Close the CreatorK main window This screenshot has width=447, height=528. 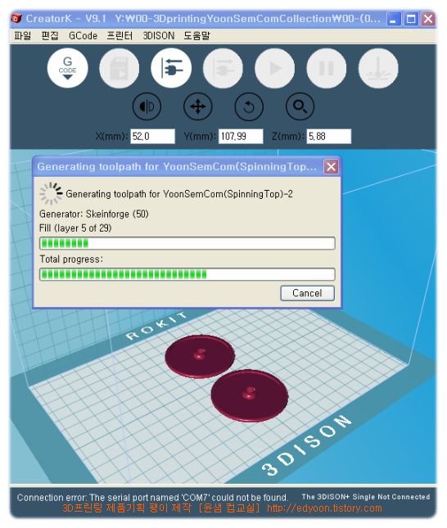428,19
